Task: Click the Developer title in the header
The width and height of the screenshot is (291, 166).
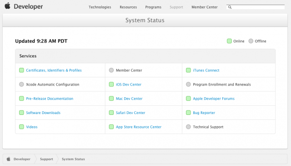Action: tap(28, 6)
